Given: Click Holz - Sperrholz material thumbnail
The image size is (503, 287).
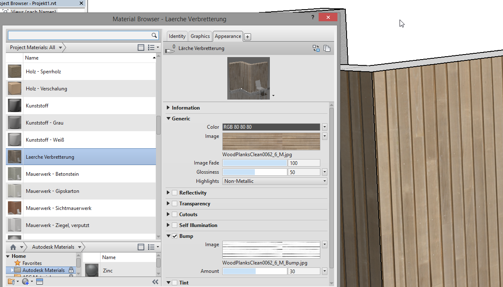Looking at the screenshot, I should [x=15, y=72].
